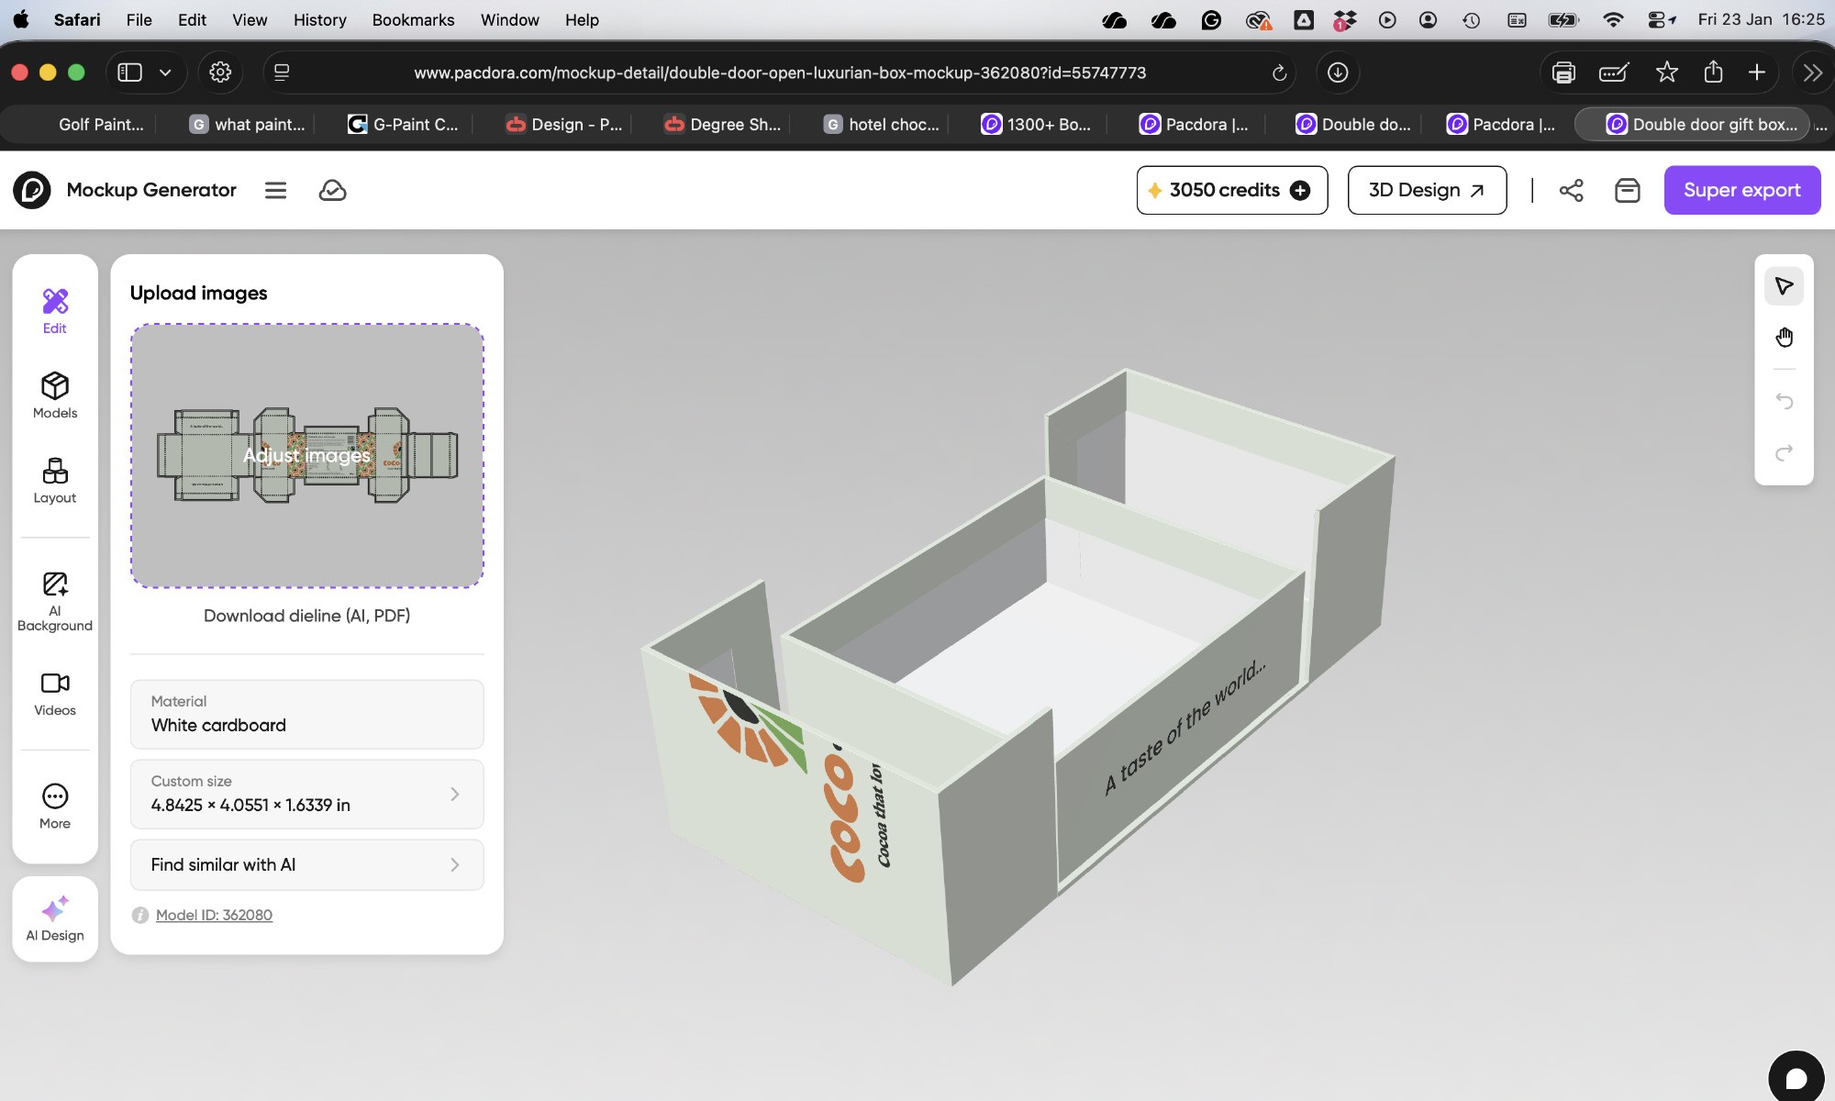Open the Layout tool
The image size is (1835, 1101).
click(55, 481)
